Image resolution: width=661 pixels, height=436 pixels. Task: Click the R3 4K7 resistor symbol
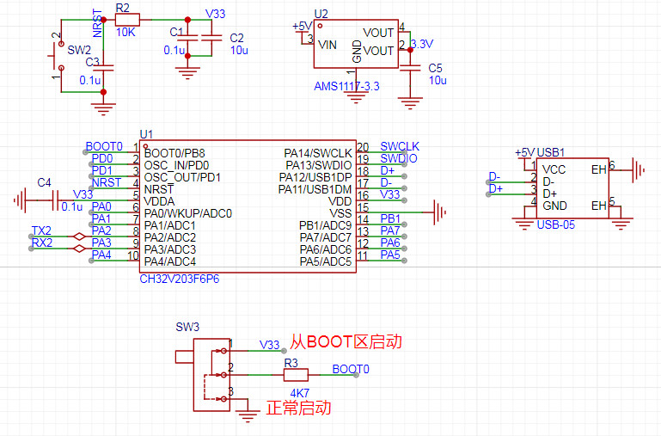[296, 375]
